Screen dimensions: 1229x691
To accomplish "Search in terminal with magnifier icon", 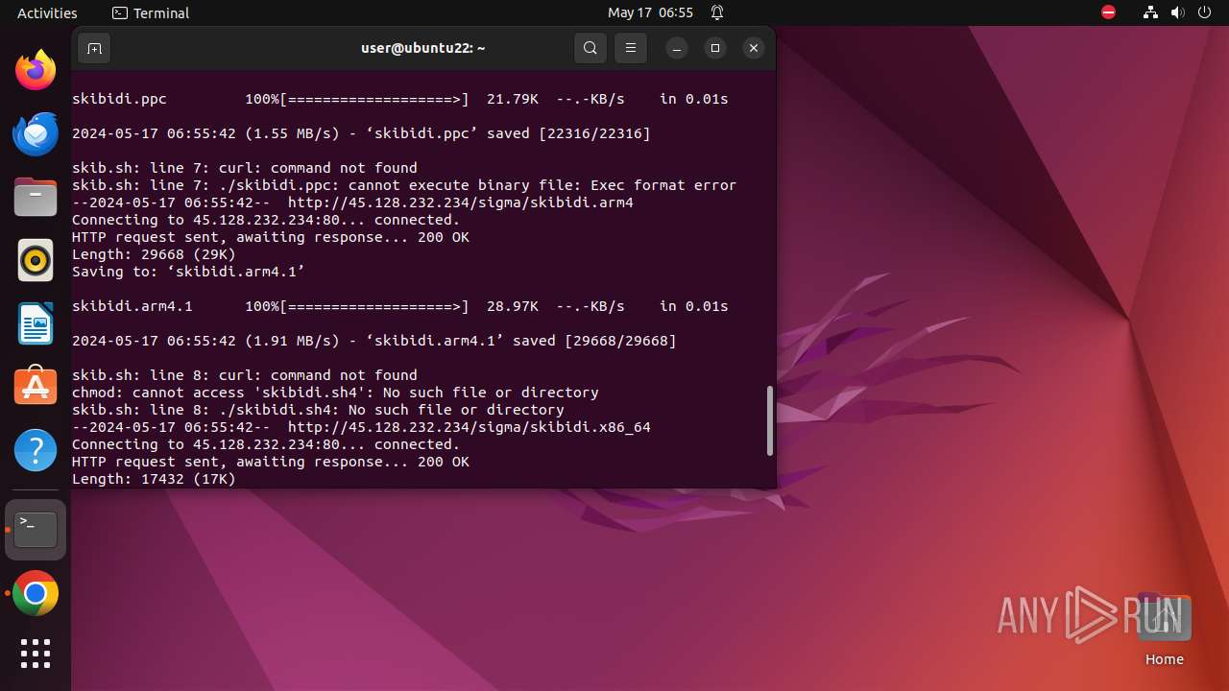I will [590, 48].
